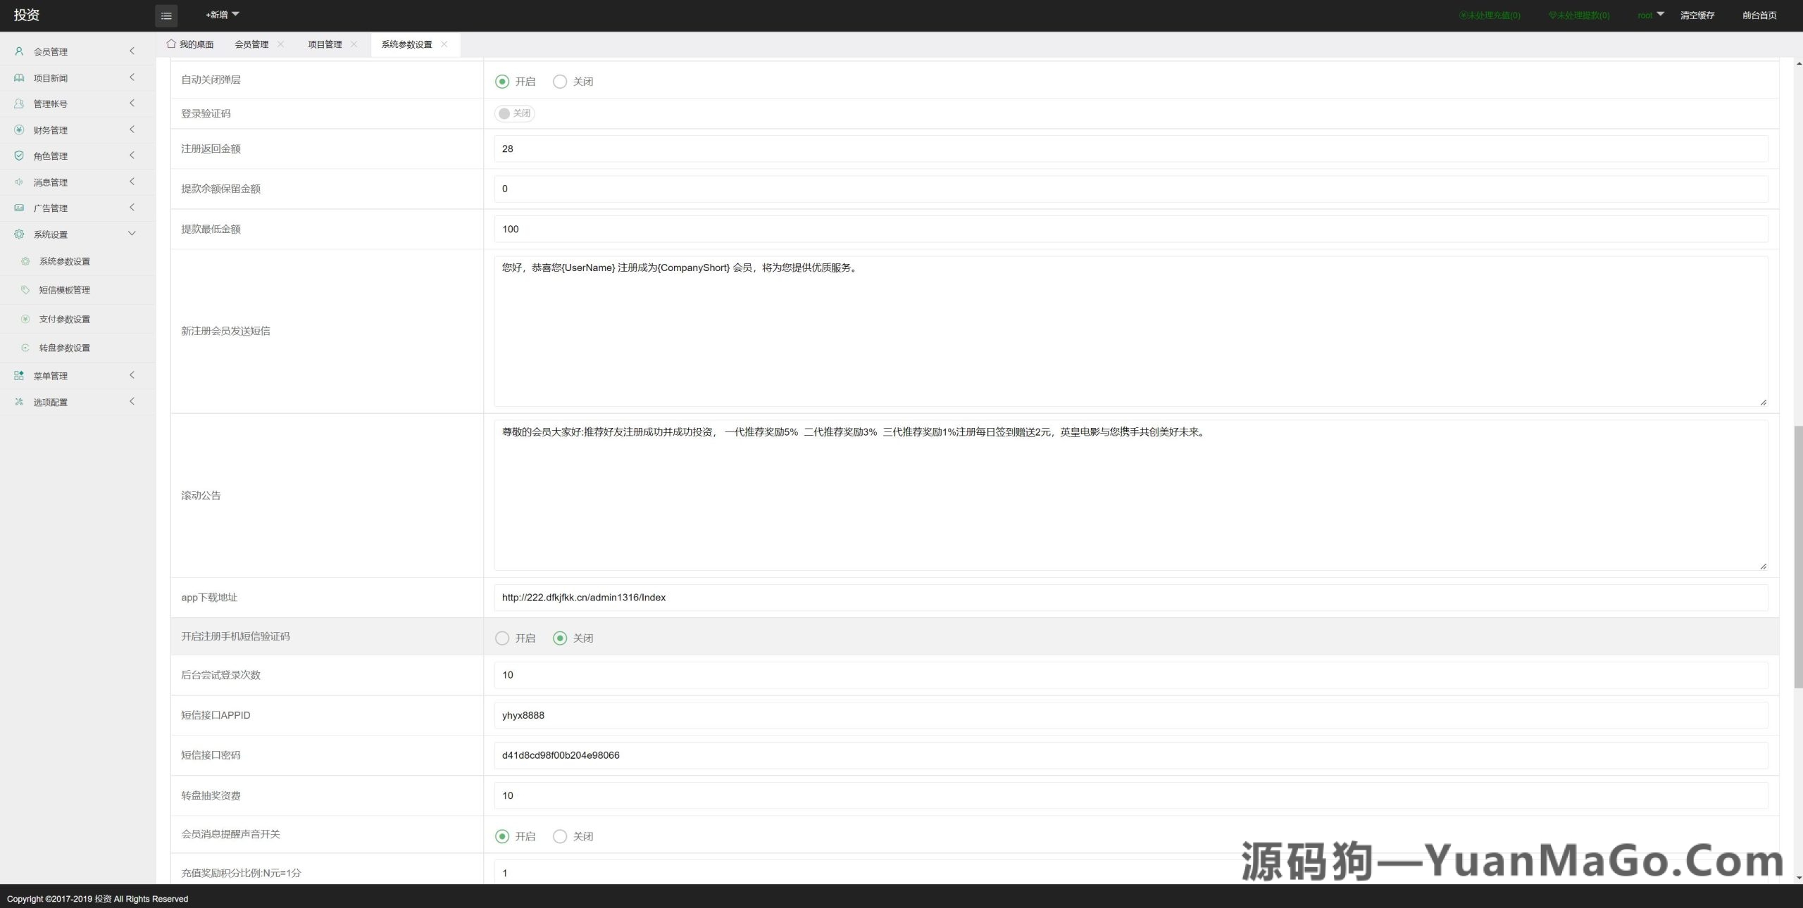Toggle the 登录验证码 switch

coord(514,113)
